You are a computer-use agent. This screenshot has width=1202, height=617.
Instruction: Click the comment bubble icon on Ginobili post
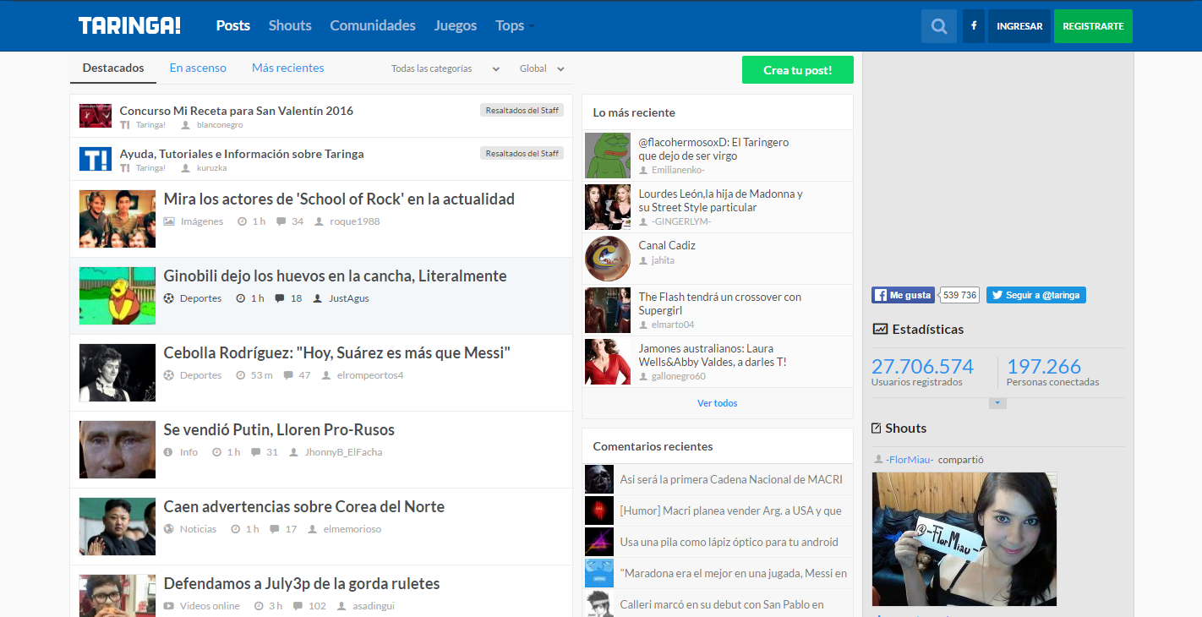click(x=280, y=298)
